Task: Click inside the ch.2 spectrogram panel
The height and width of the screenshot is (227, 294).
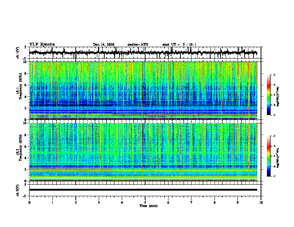Action: point(143,152)
